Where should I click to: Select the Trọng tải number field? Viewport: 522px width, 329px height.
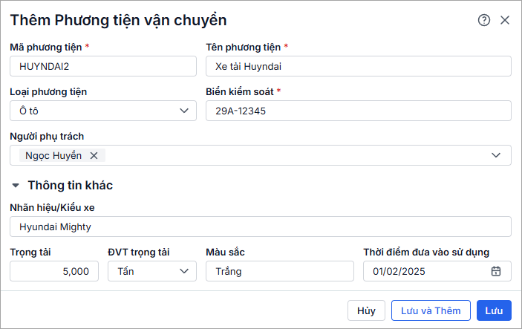54,271
